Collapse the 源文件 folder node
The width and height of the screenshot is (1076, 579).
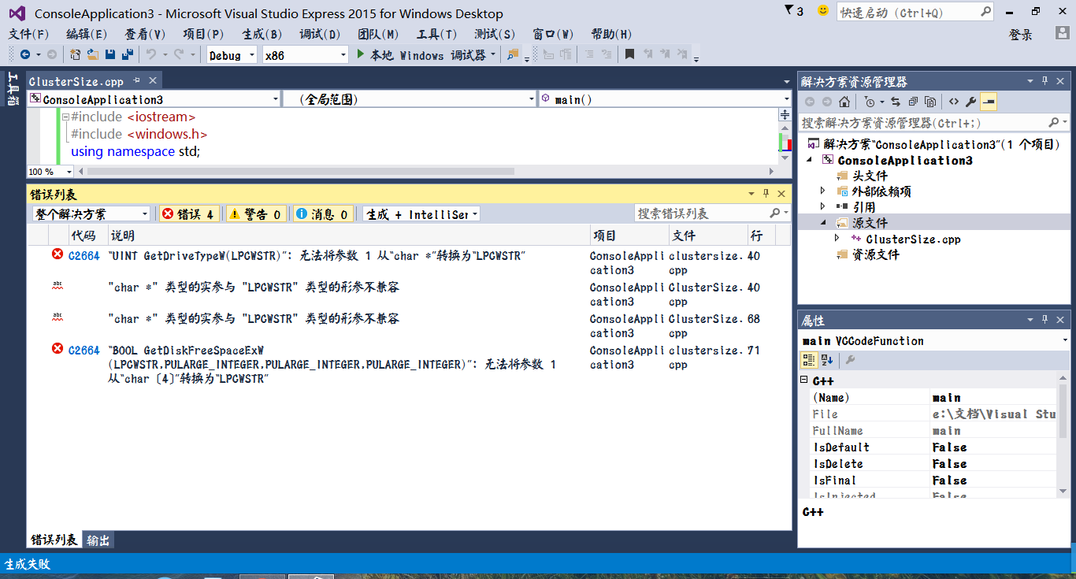(823, 223)
